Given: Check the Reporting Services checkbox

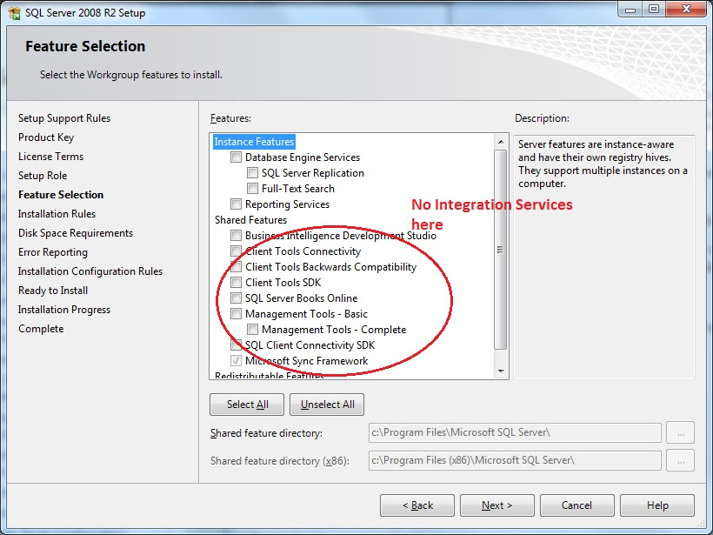Looking at the screenshot, I should pos(236,204).
